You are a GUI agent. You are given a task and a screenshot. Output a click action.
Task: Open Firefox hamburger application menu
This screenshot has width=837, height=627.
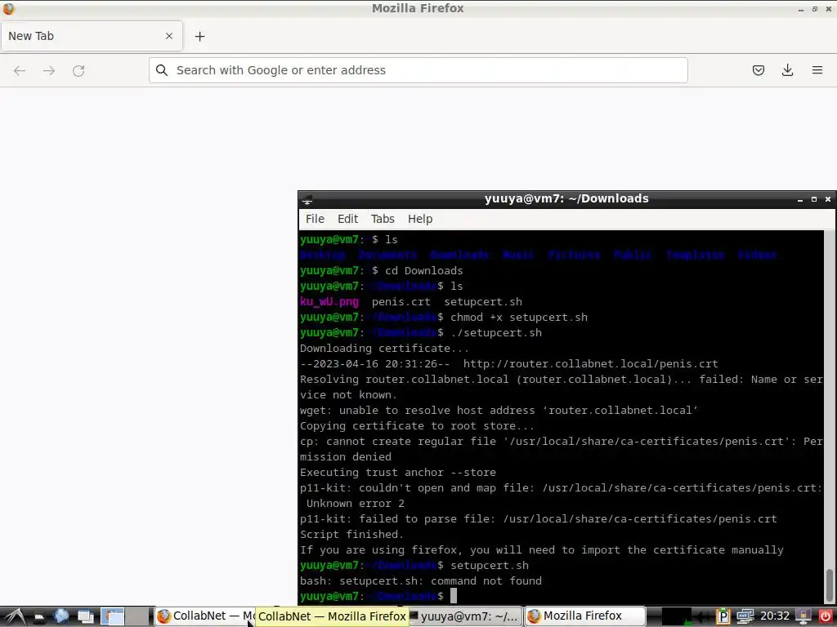click(817, 70)
